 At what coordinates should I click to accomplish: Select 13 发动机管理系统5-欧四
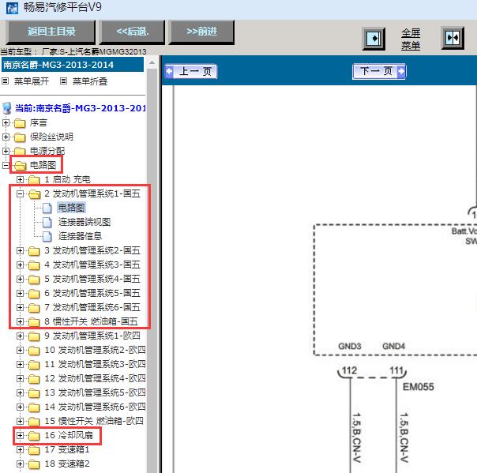tap(95, 392)
